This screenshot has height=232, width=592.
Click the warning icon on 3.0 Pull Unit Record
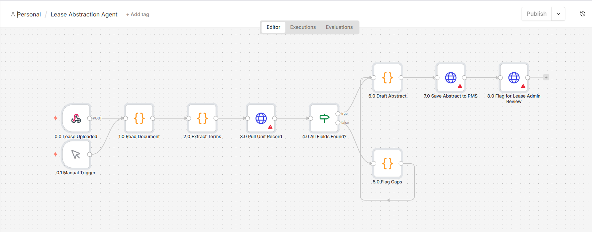(270, 127)
